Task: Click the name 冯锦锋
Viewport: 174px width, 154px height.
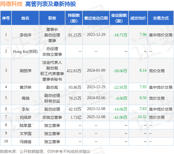Action: click(x=26, y=142)
